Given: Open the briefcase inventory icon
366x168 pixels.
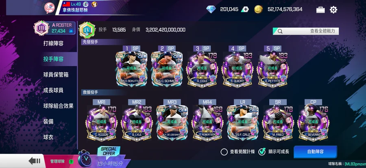Looking at the screenshot, I should (320, 10).
